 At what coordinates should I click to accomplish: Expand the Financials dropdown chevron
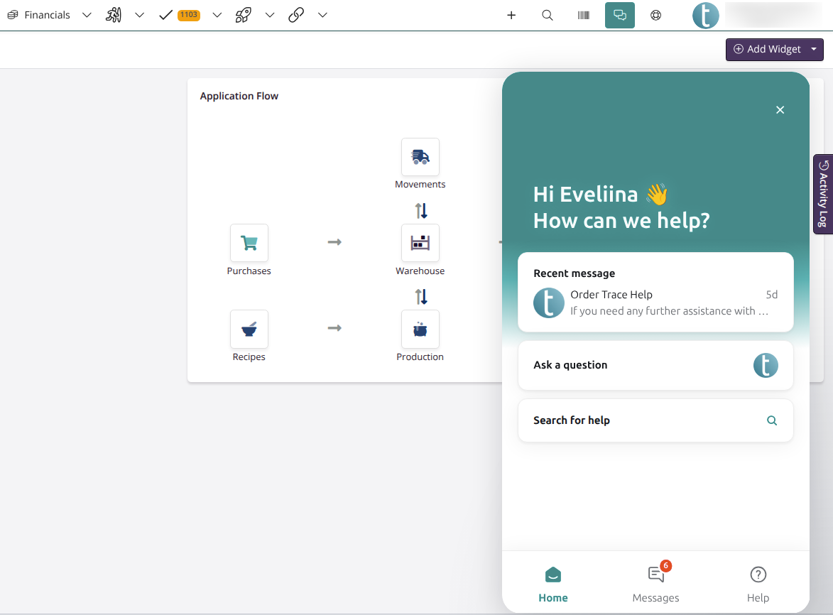(x=87, y=15)
